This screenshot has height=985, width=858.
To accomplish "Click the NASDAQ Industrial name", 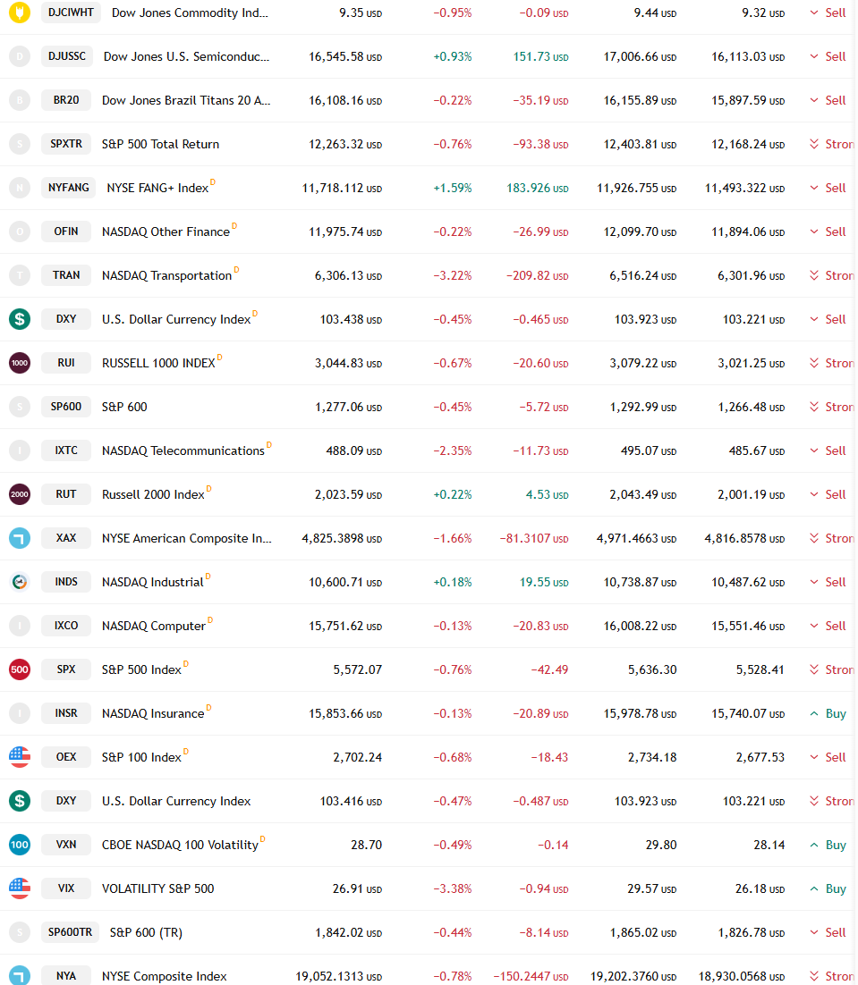I will click(x=153, y=582).
